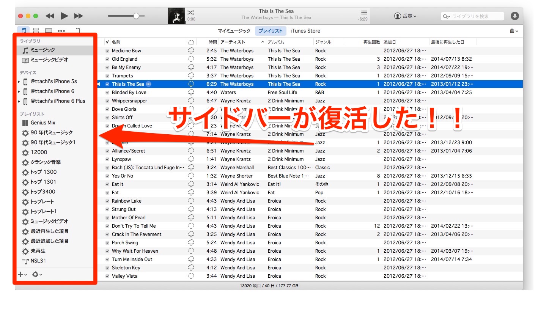Toggle checkbox for Skeleton Key

click(x=107, y=268)
